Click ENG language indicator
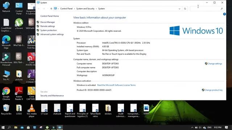Viewport: 232px width, 130px height. [210, 127]
